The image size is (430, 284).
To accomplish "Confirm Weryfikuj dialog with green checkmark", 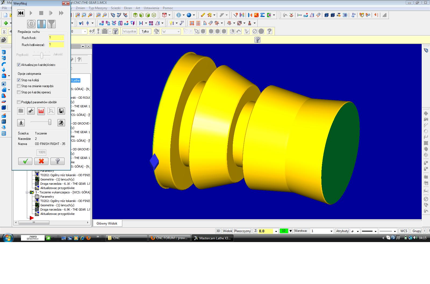I will point(25,161).
